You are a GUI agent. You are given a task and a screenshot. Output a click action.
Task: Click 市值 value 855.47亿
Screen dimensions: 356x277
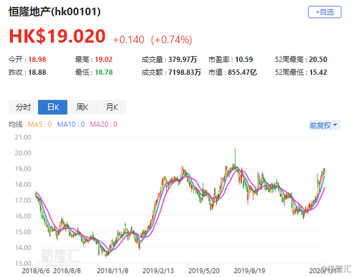(x=242, y=72)
